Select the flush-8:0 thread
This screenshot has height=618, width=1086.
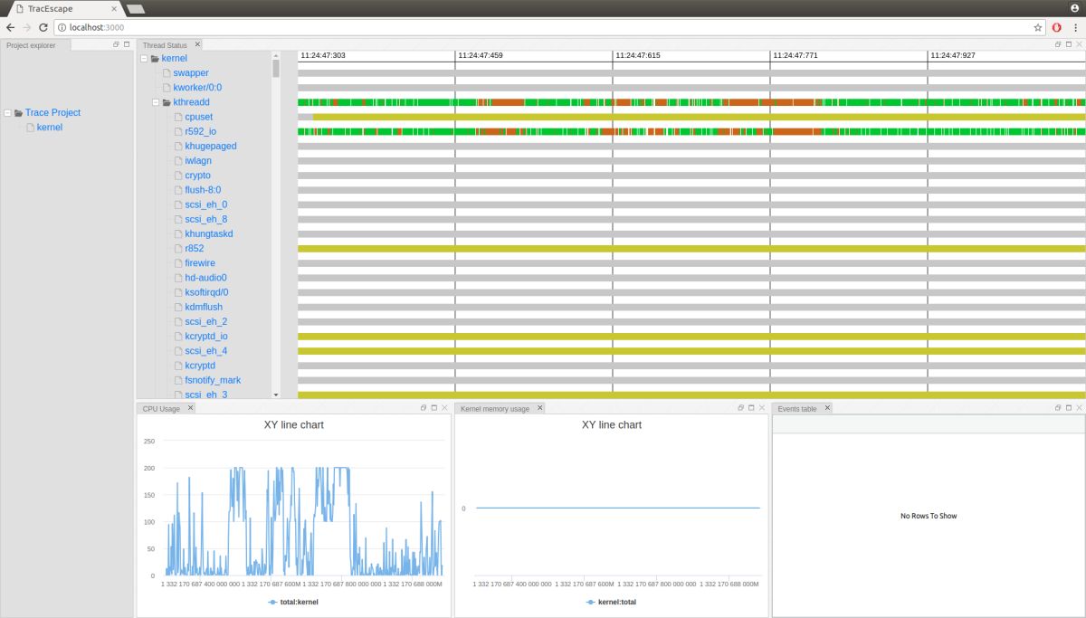click(x=203, y=190)
